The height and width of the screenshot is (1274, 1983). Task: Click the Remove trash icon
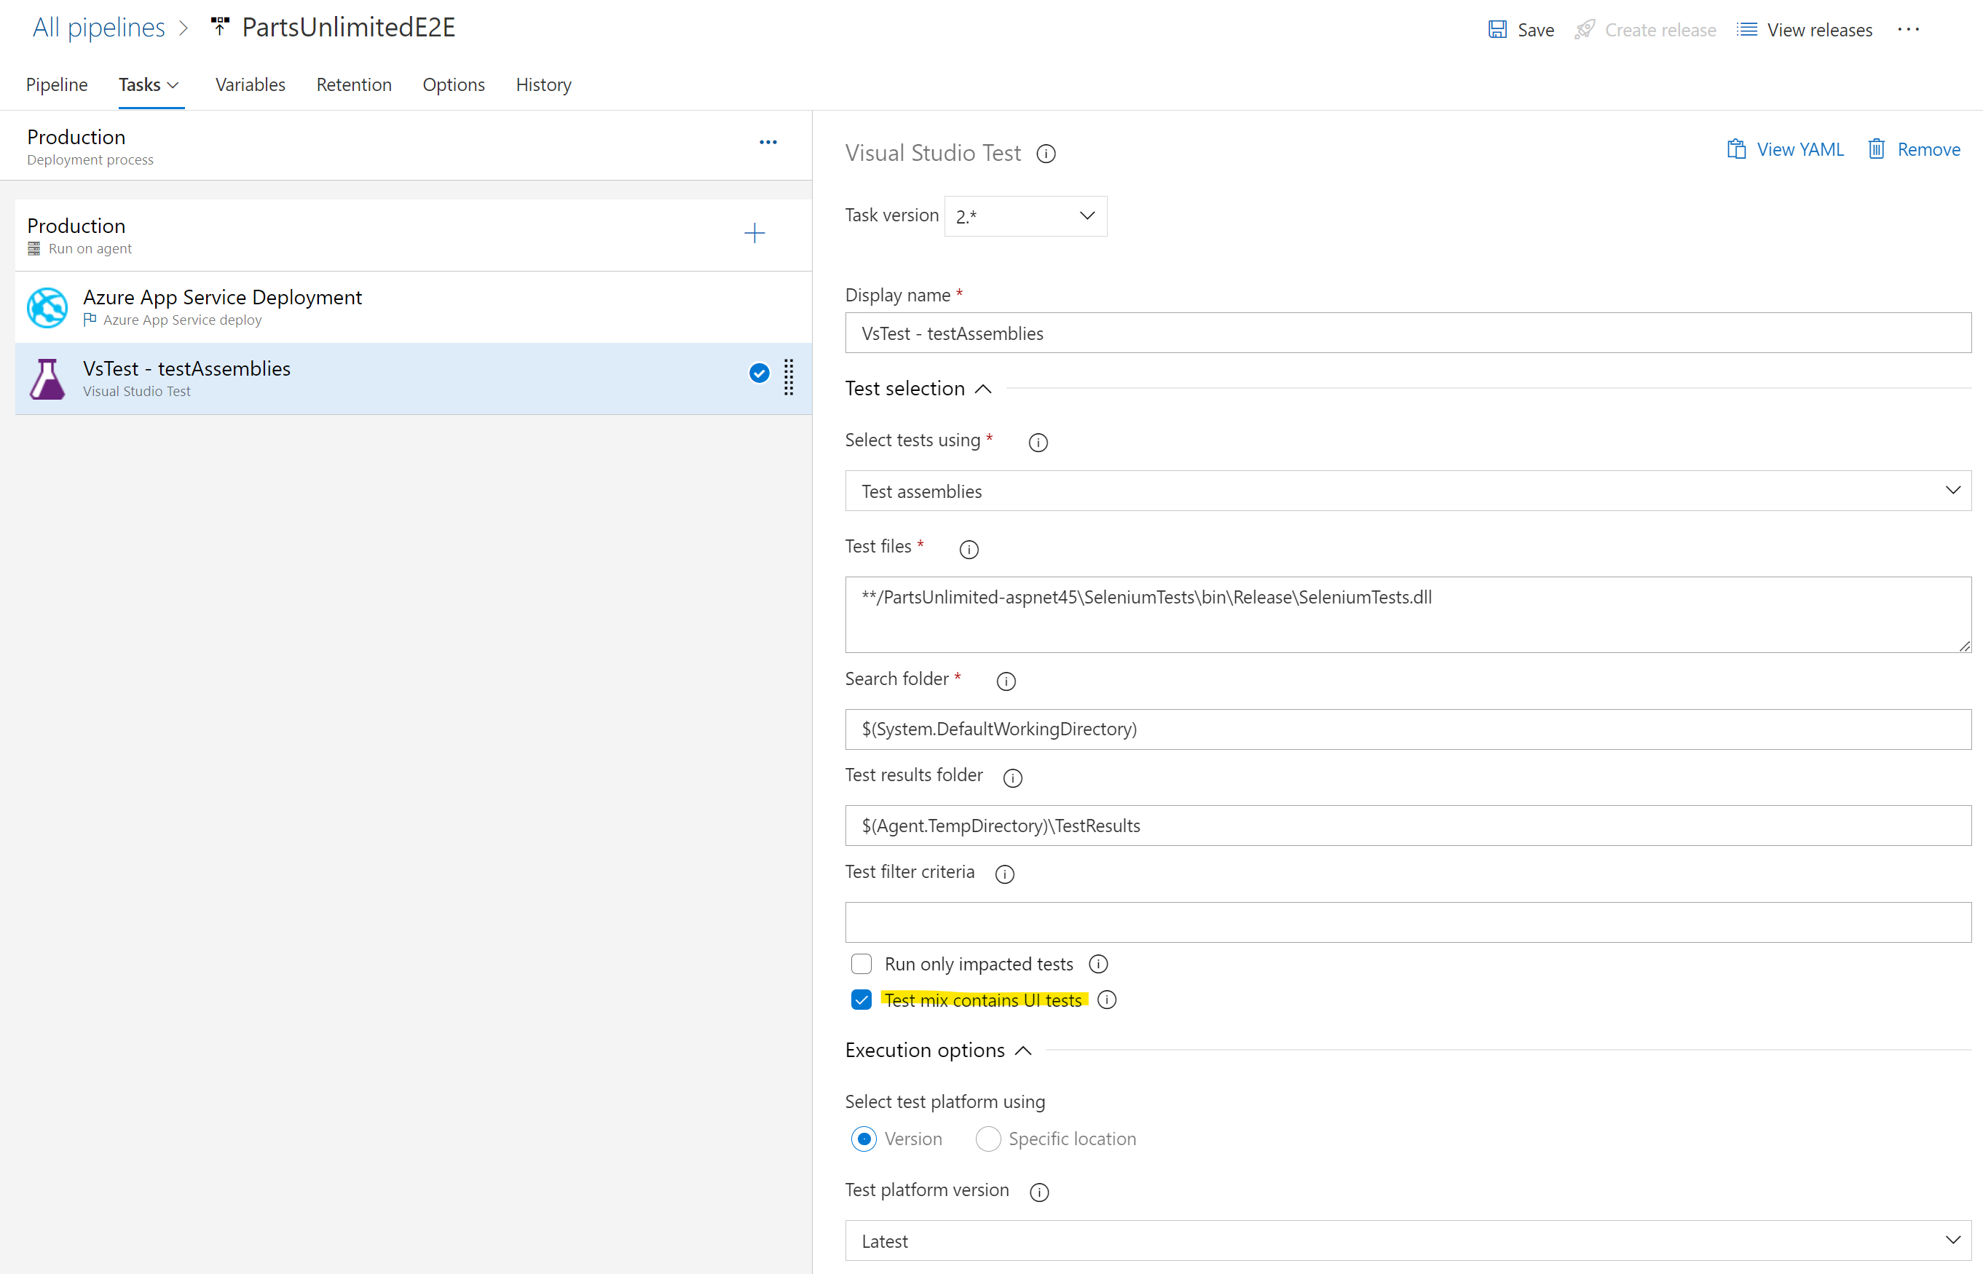(x=1876, y=149)
